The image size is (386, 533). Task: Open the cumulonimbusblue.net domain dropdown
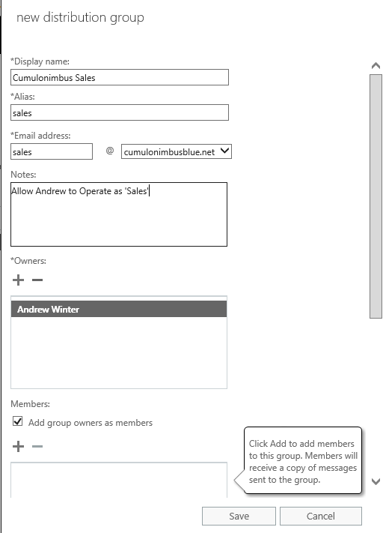177,151
